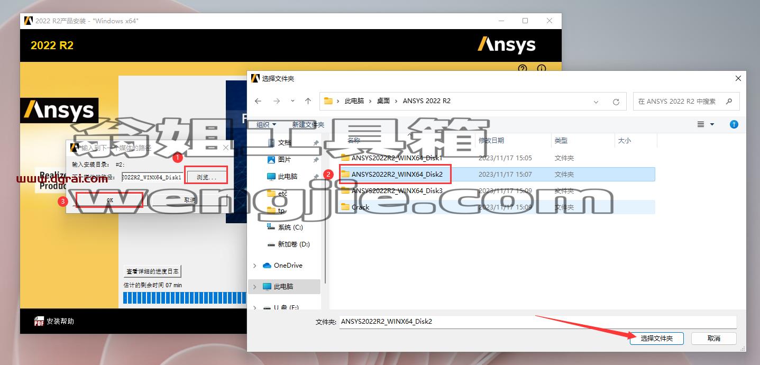Open the PDF installation help icon
Image resolution: width=760 pixels, height=365 pixels.
coord(39,321)
